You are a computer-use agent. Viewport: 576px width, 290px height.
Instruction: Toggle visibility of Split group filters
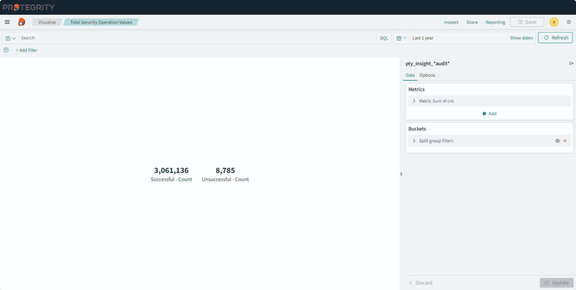[x=557, y=141]
